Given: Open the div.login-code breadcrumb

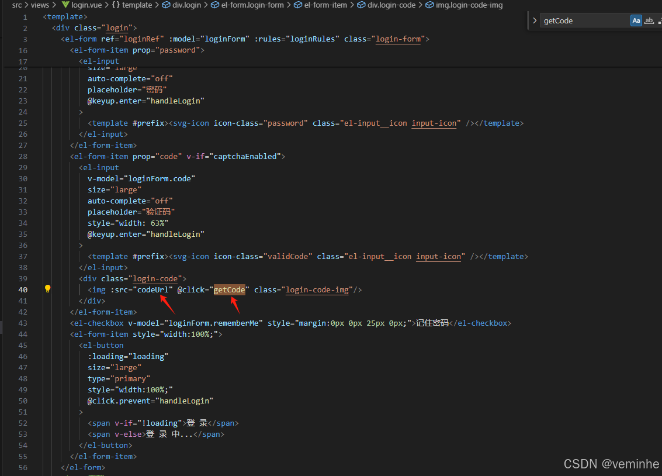Looking at the screenshot, I should tap(386, 5).
